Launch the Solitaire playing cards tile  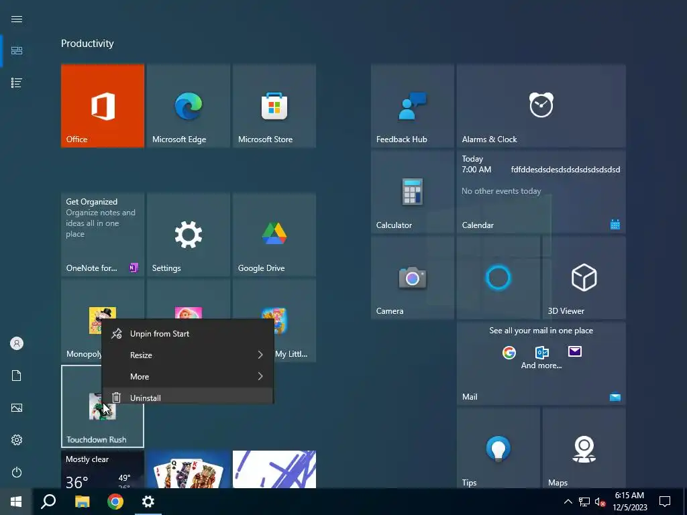pos(189,469)
